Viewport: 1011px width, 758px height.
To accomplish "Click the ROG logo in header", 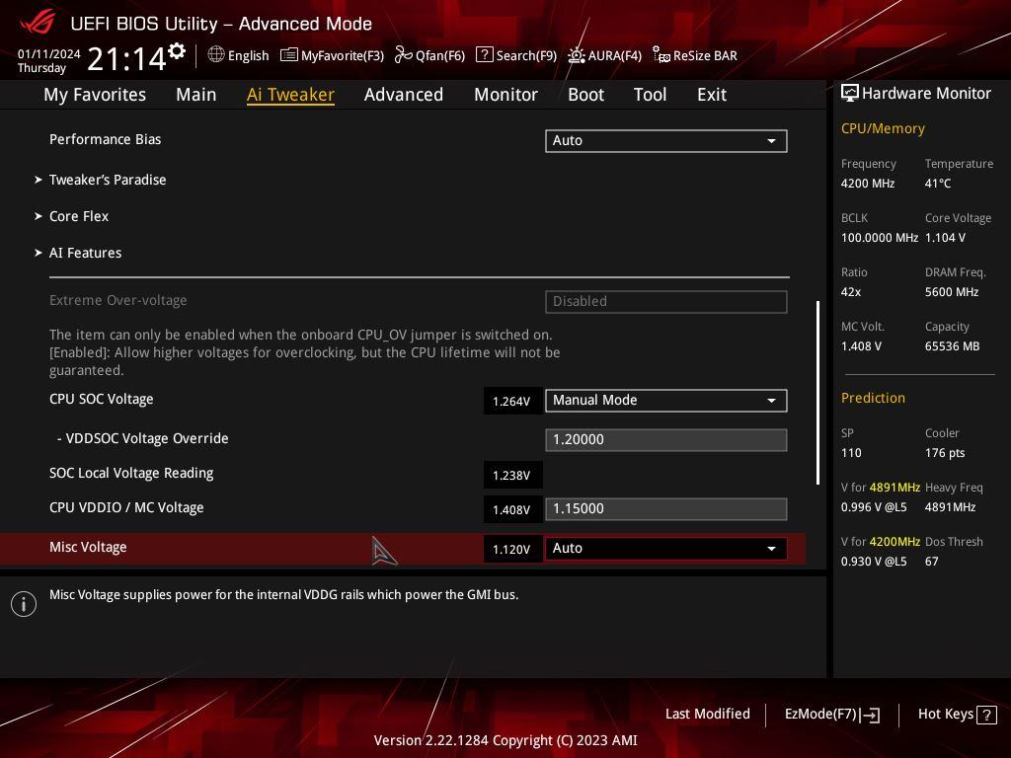I will pos(38,23).
